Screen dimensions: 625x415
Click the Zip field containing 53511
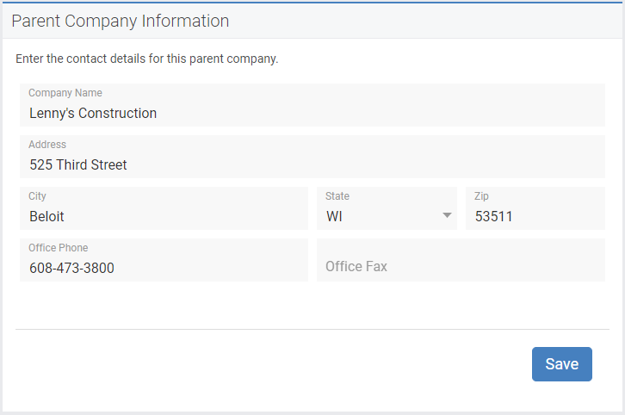[x=535, y=208]
